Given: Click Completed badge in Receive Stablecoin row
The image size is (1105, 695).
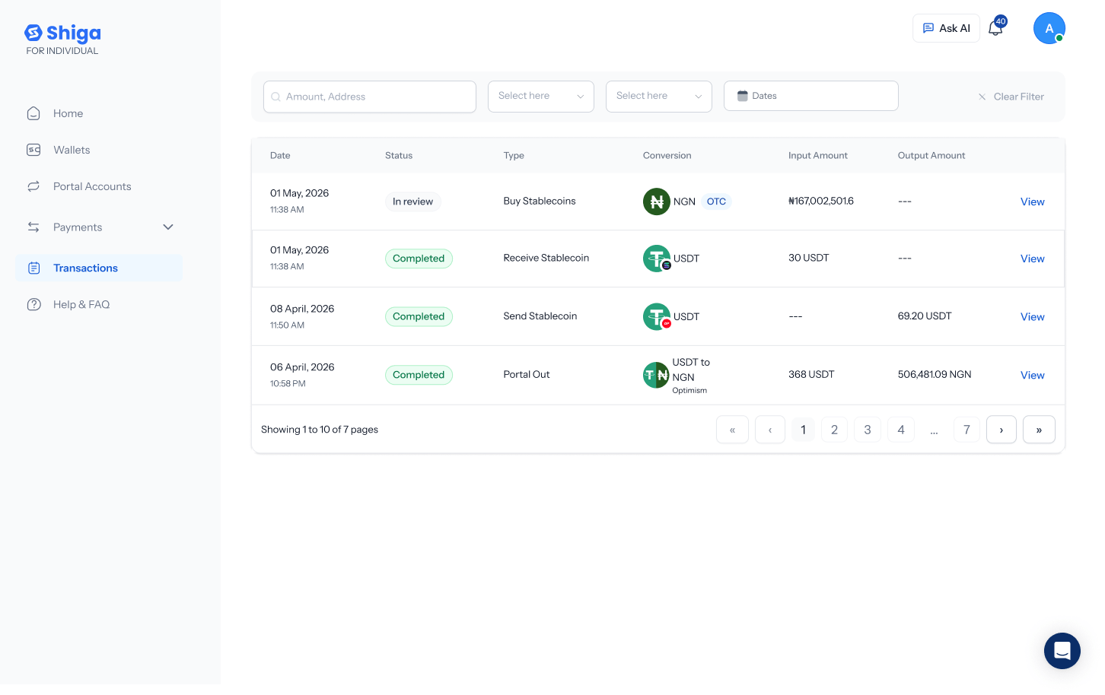Looking at the screenshot, I should [419, 259].
